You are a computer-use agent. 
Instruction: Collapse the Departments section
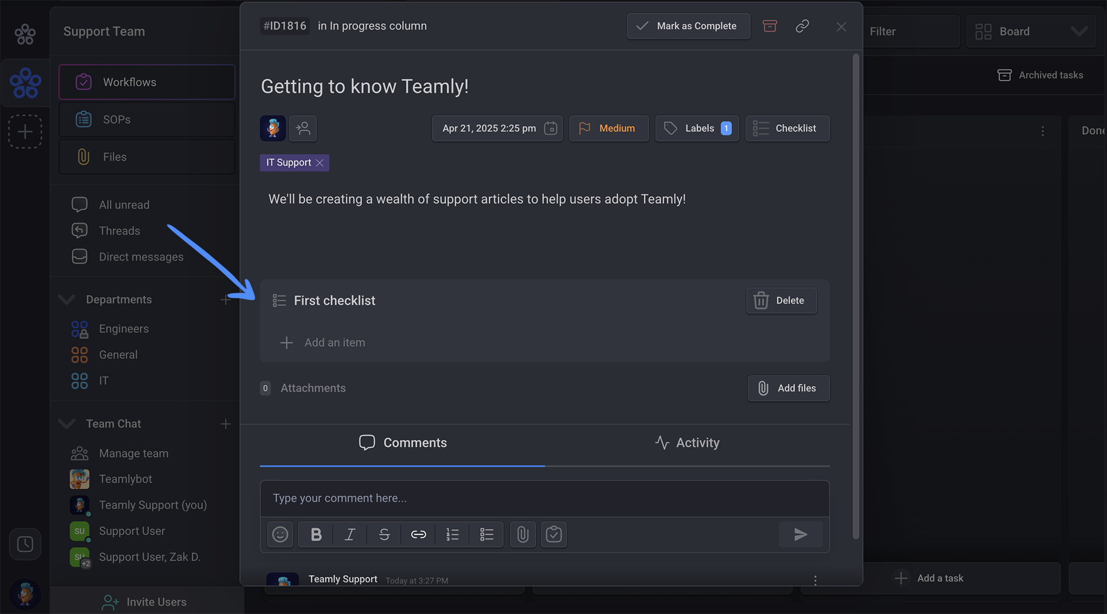click(x=67, y=300)
